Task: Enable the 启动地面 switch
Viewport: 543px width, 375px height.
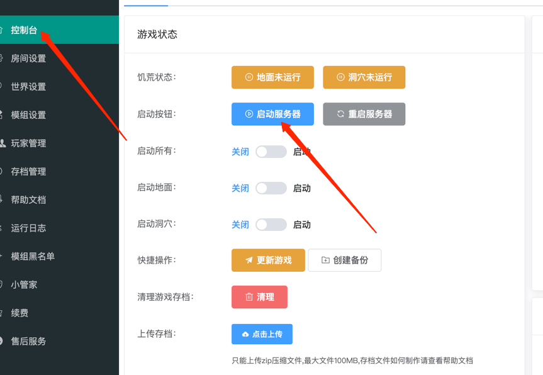Action: [271, 188]
